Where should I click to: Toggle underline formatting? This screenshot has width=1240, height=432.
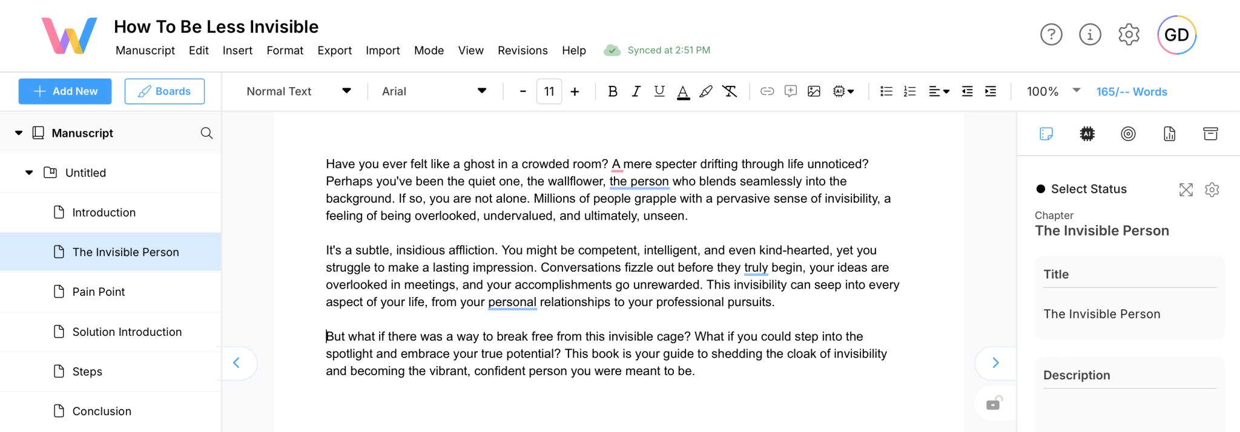(x=659, y=91)
